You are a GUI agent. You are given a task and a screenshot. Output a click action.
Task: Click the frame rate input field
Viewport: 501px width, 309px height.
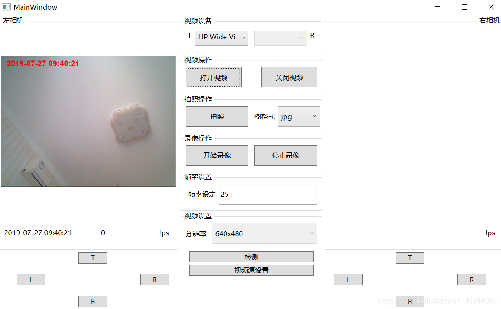(268, 195)
